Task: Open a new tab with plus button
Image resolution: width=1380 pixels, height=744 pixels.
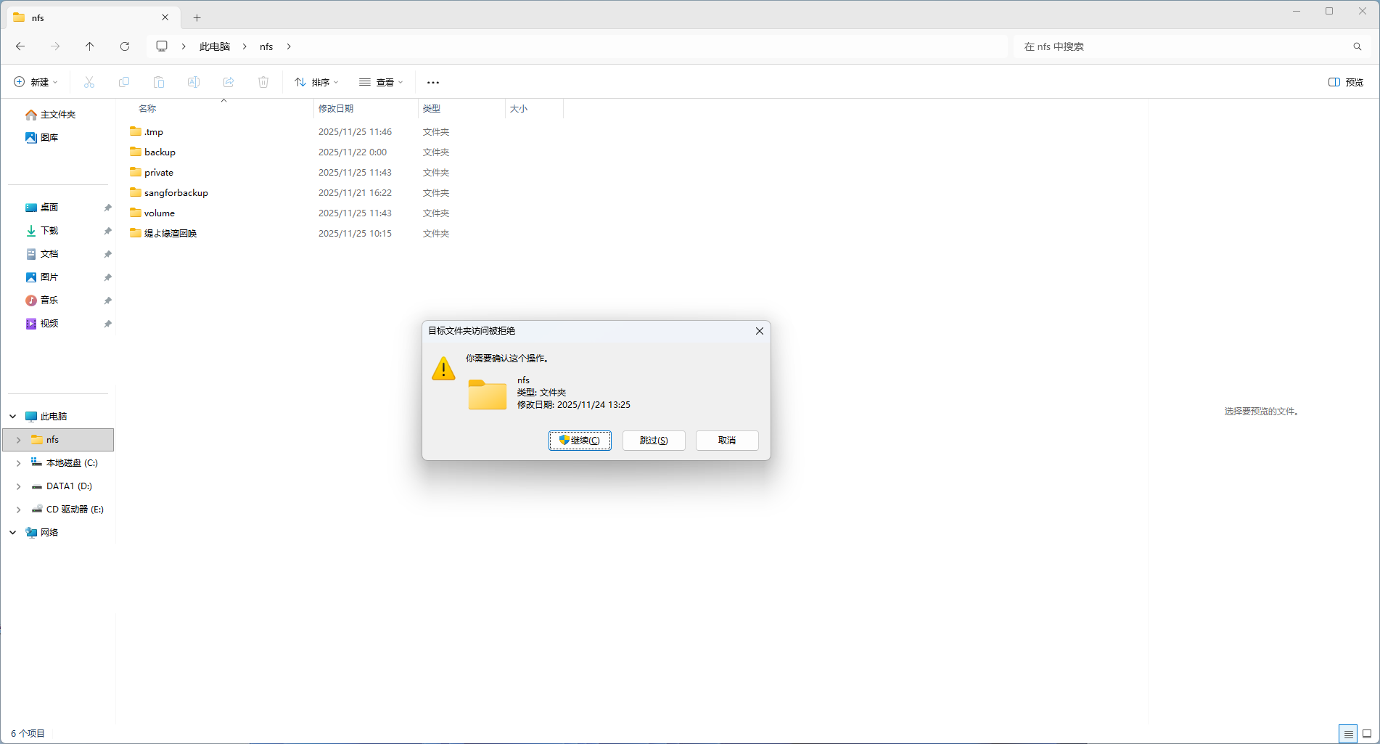Action: click(197, 17)
